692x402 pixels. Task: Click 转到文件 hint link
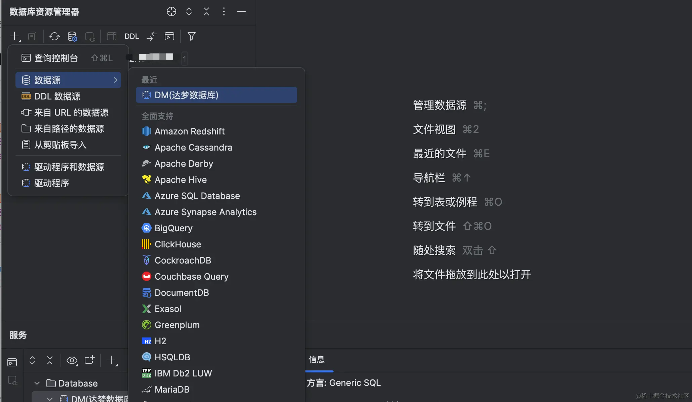[x=434, y=226]
